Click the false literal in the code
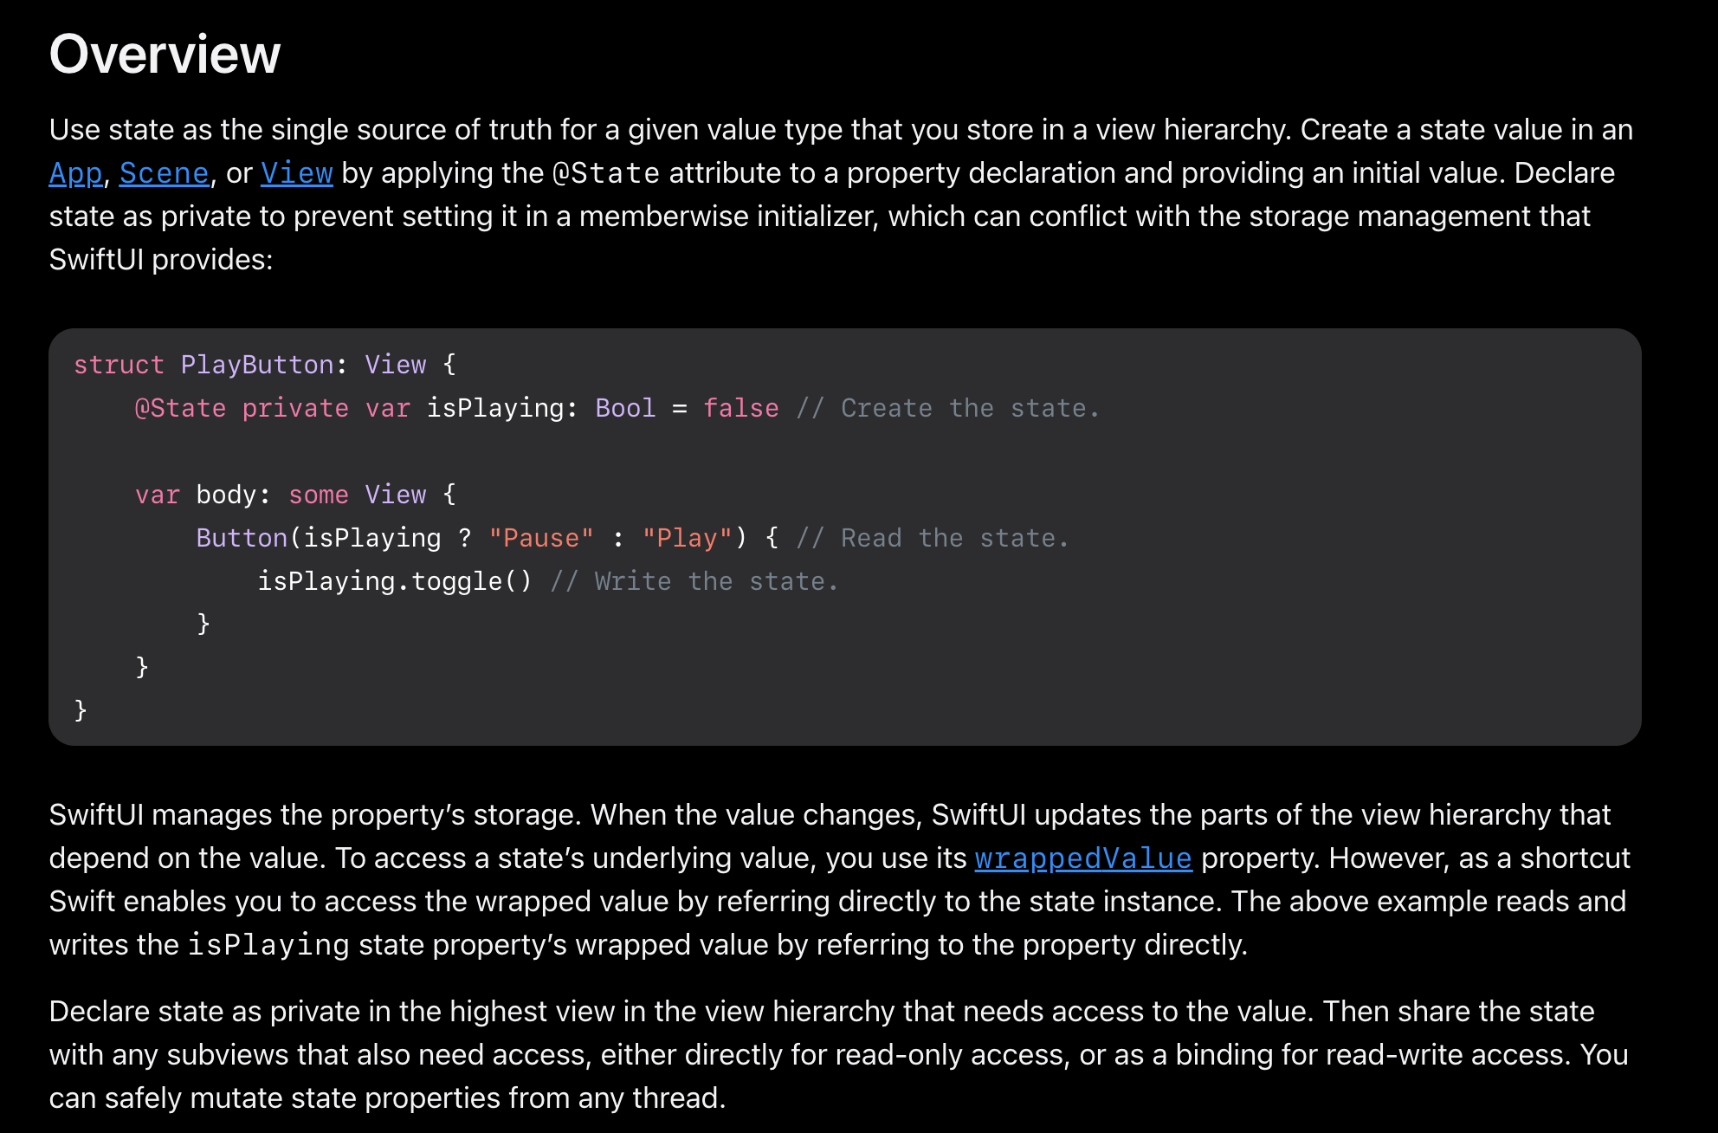This screenshot has width=1718, height=1133. tap(740, 408)
